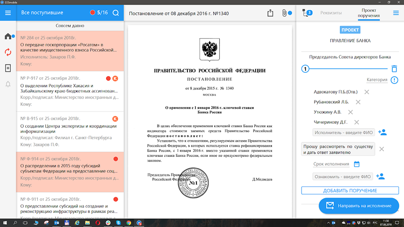Image resolution: width=404 pixels, height=227 pixels.
Task: Open right panel hamburger menu
Action: 396,13
